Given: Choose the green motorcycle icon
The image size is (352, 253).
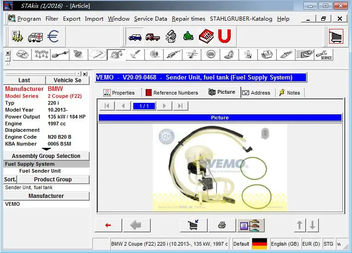Looking at the screenshot, I should (188, 36).
